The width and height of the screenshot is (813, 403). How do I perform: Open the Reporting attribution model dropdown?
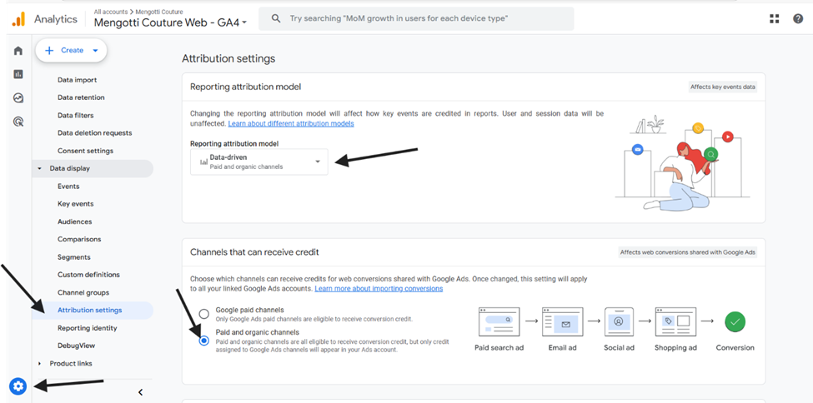258,162
